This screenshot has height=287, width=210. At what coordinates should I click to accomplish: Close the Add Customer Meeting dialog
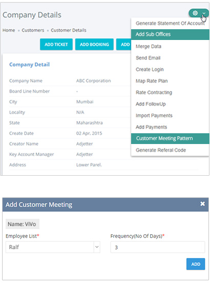pyautogui.click(x=202, y=204)
